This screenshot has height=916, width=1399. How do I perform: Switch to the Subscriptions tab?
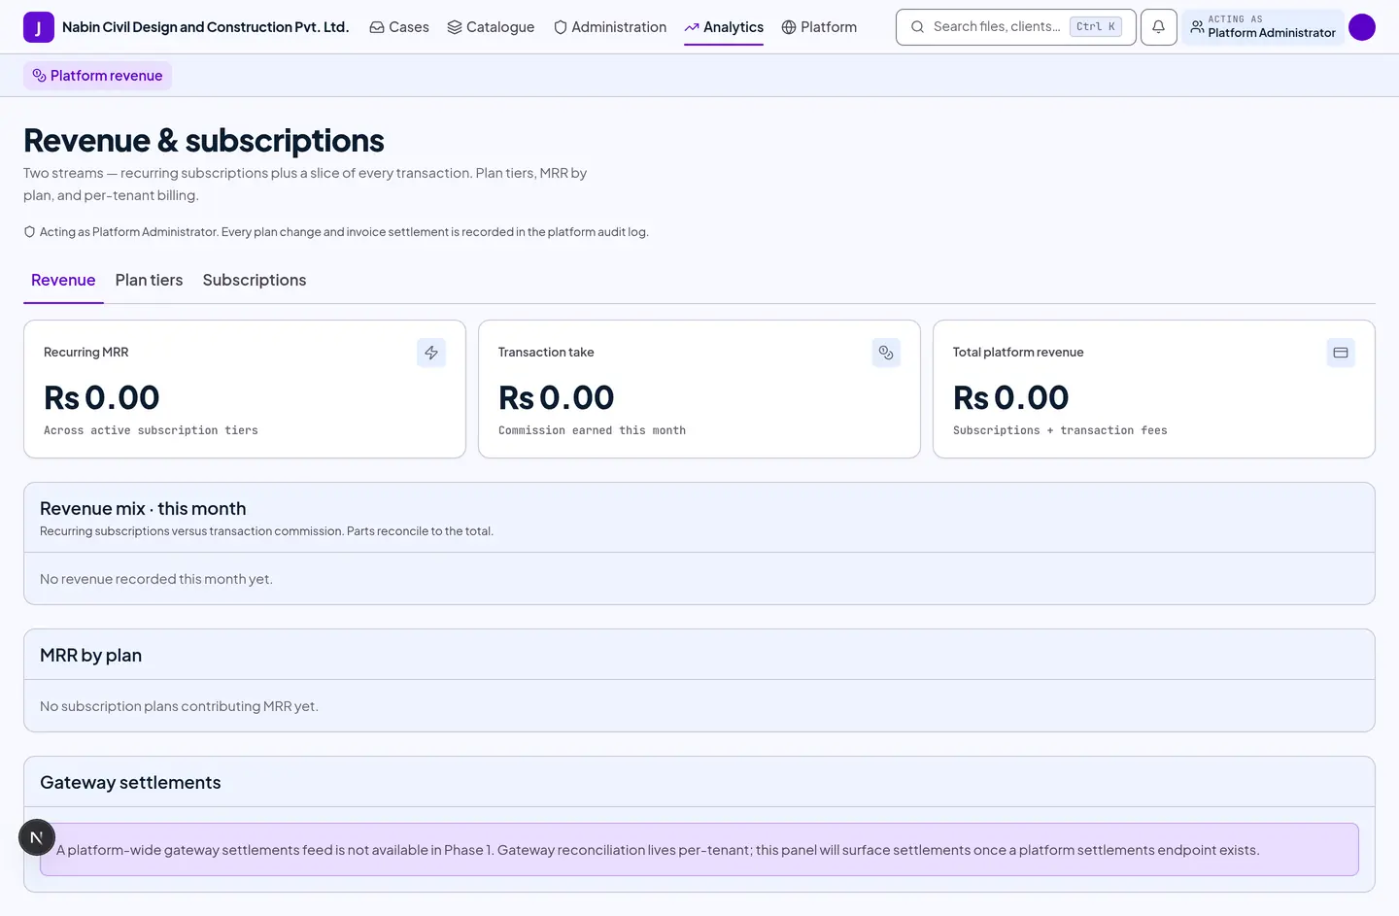(x=255, y=280)
